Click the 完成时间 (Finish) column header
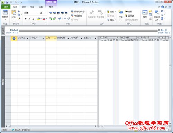Viewport: 173px width, 133px height. pyautogui.click(x=76, y=38)
